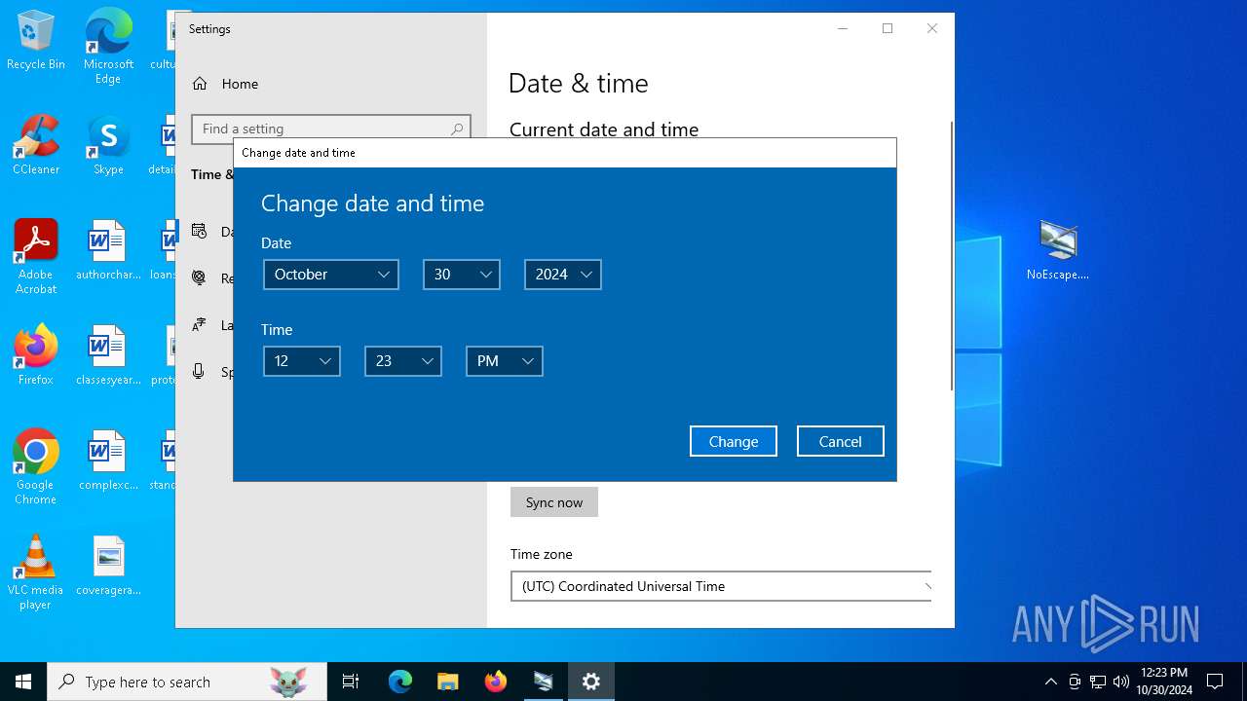Viewport: 1247px width, 701px height.
Task: Click the search magnifier in Find a setting
Action: tap(457, 129)
